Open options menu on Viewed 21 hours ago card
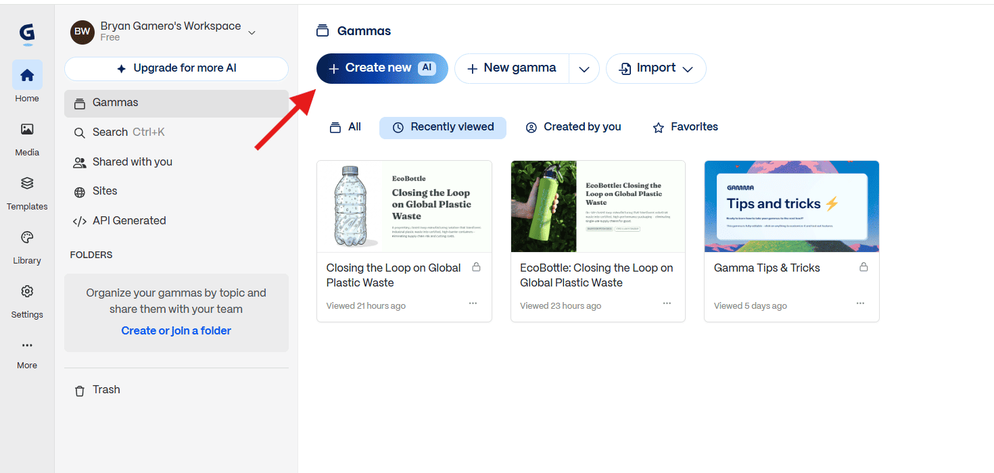The height and width of the screenshot is (473, 994). (473, 303)
